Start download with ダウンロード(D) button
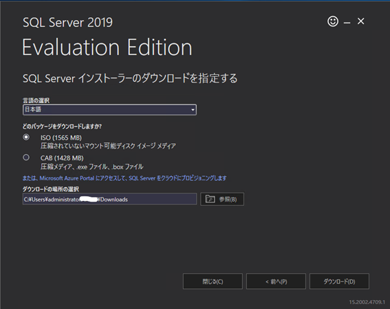The height and width of the screenshot is (309, 390). [x=339, y=281]
